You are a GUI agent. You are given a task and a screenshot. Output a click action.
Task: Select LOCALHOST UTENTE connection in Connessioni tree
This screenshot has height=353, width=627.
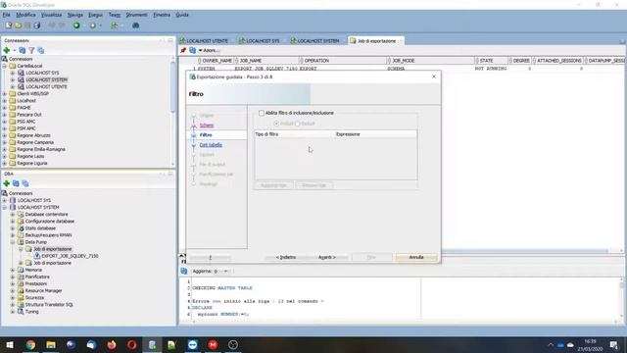point(46,86)
